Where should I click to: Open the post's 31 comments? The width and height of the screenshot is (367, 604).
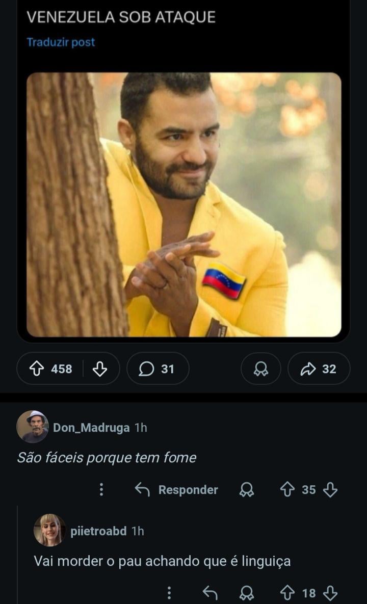(x=158, y=369)
